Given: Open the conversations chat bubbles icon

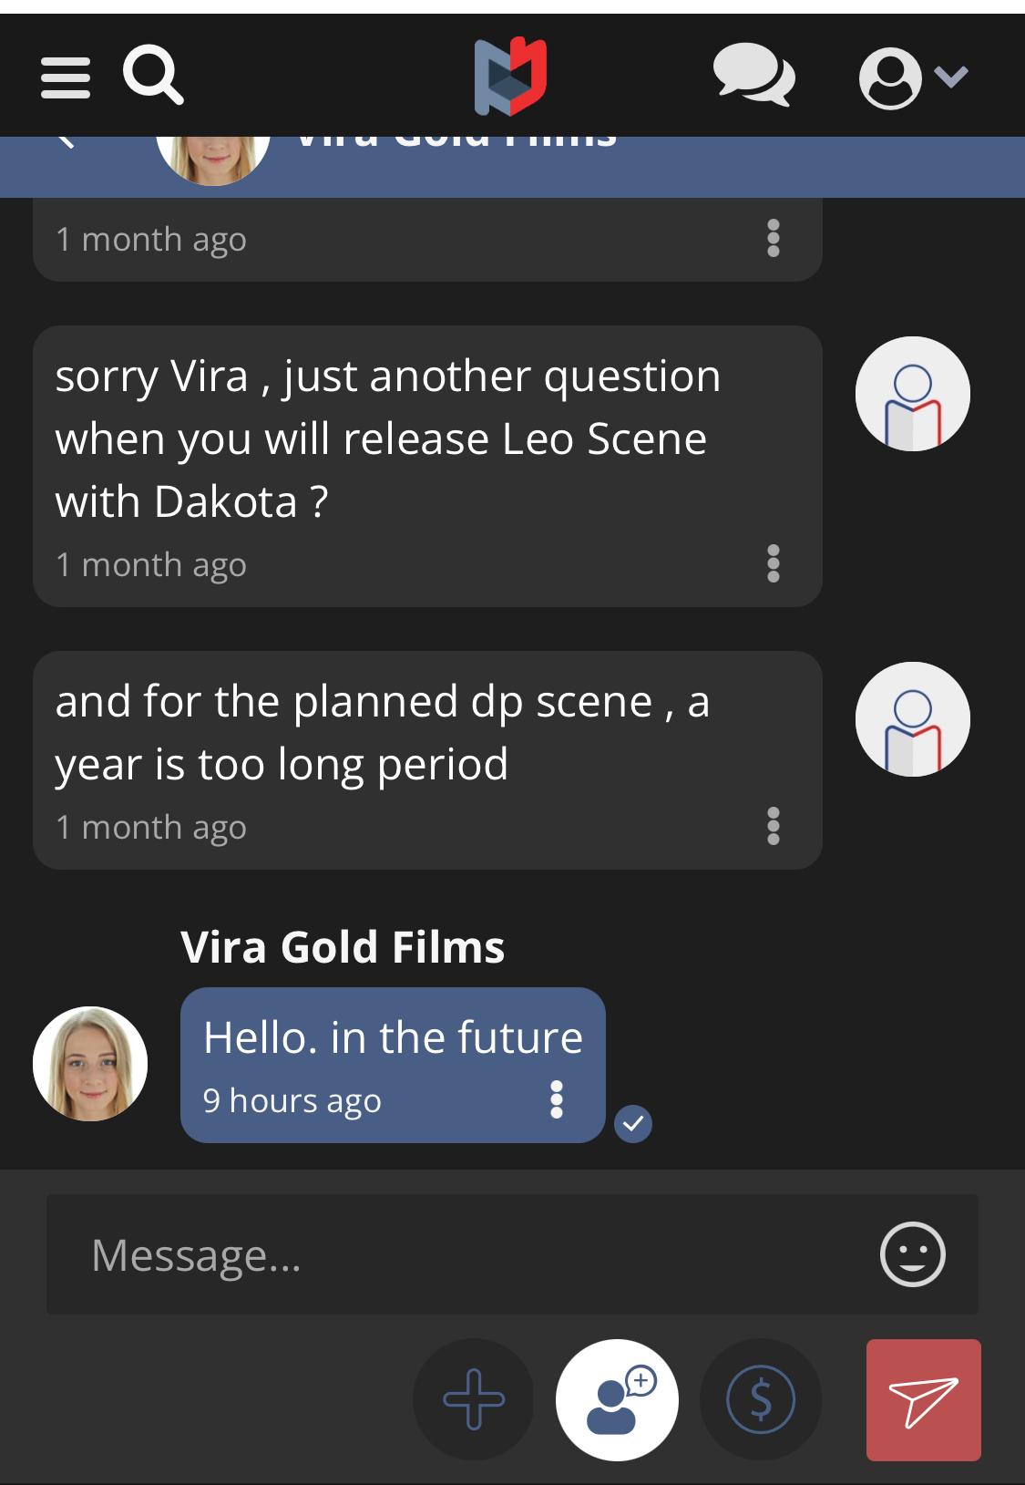Looking at the screenshot, I should point(753,76).
